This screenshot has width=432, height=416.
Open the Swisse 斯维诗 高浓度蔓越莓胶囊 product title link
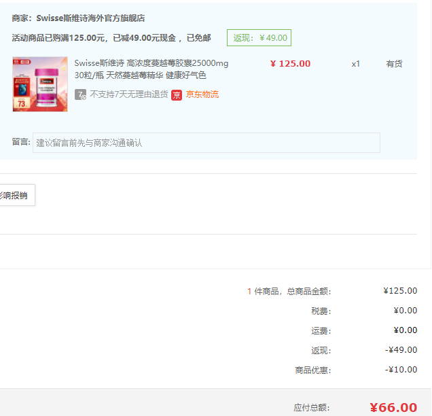click(x=151, y=69)
